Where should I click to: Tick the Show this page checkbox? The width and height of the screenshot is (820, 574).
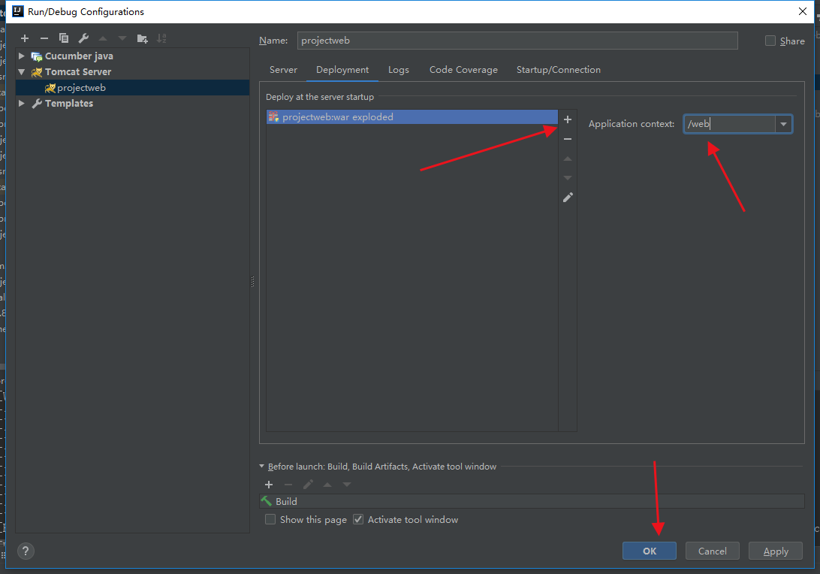tap(270, 520)
